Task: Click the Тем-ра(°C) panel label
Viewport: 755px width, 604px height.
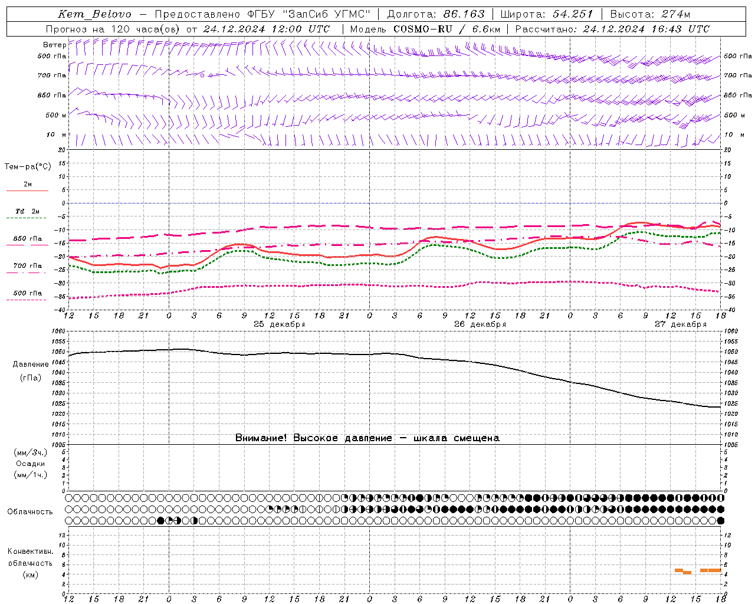Action: click(28, 167)
